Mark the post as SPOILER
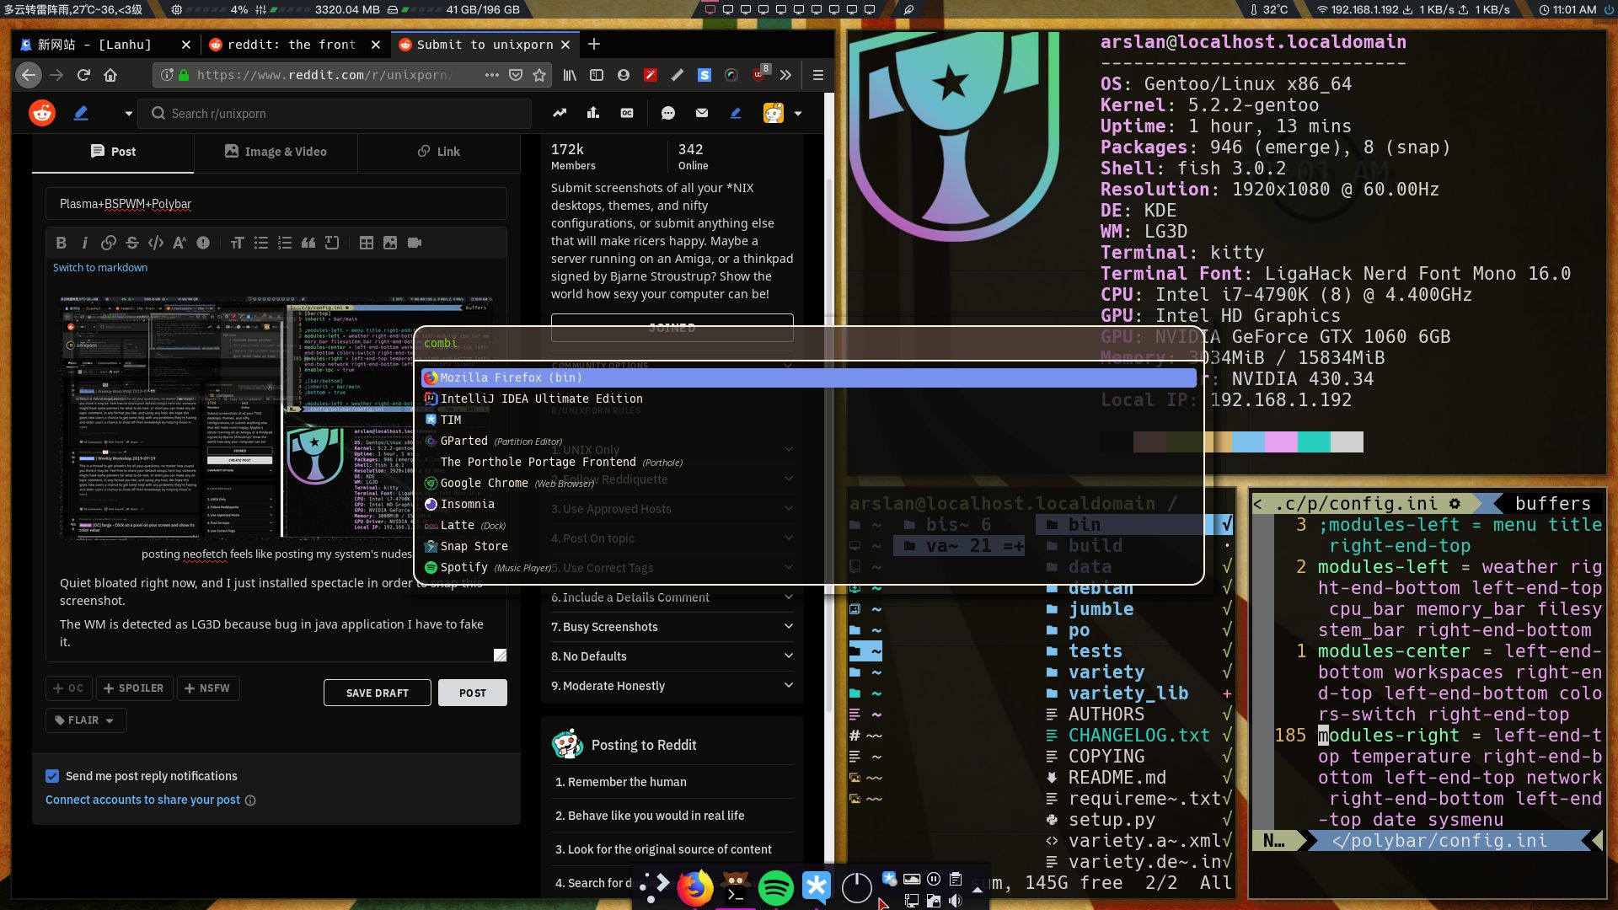1618x910 pixels. tap(134, 688)
